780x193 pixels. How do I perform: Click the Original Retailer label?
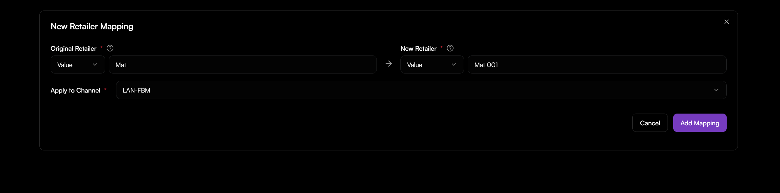tap(73, 49)
